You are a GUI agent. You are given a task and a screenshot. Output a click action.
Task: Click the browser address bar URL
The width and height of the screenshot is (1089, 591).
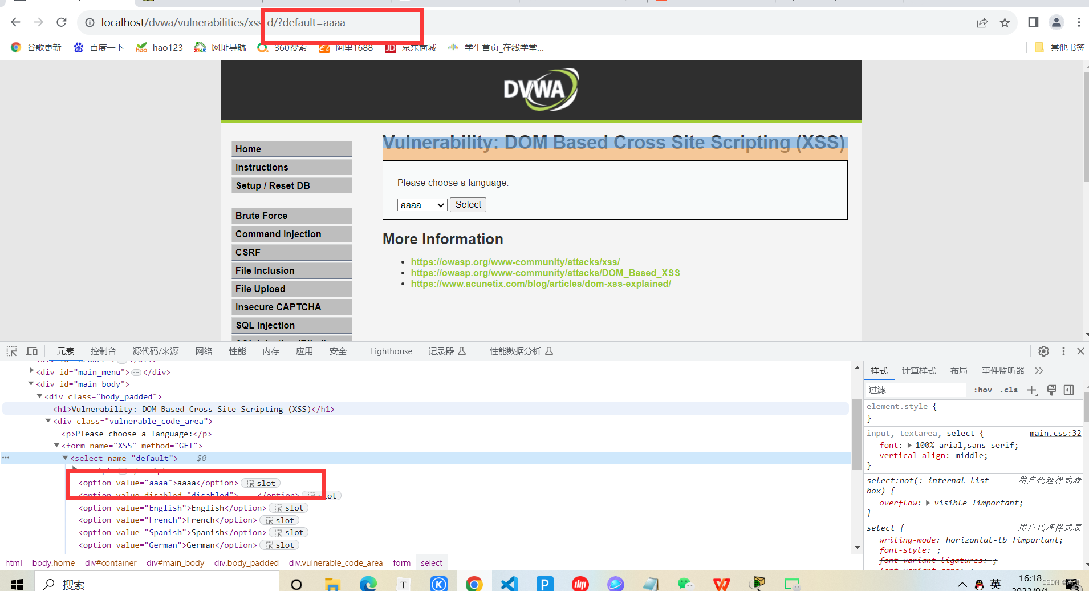click(223, 23)
